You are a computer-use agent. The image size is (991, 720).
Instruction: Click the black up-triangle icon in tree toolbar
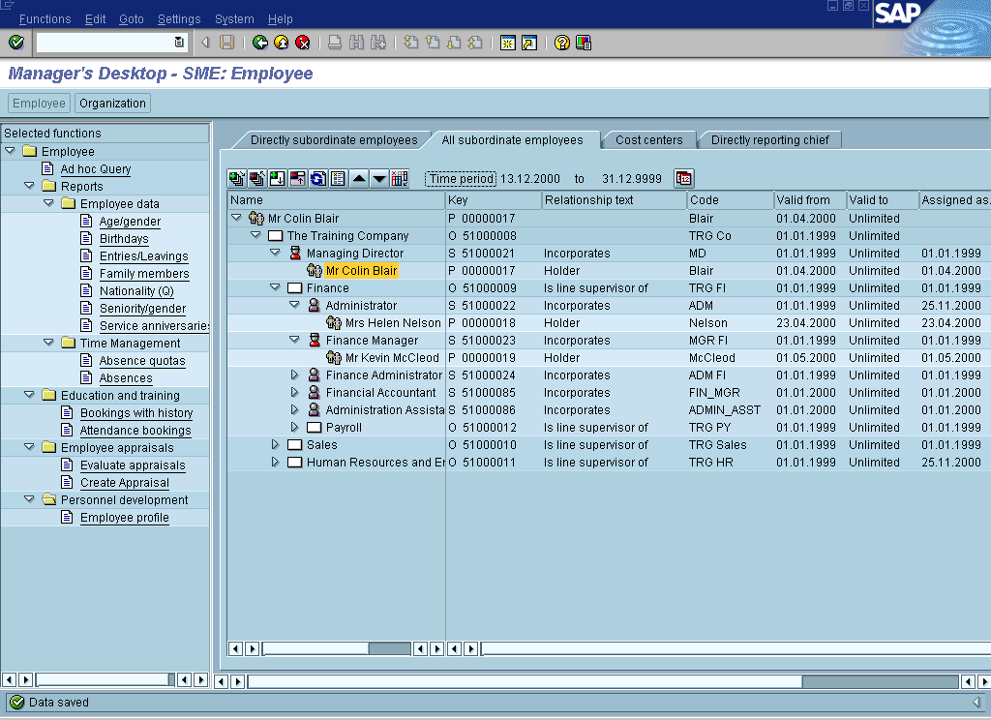pos(358,179)
